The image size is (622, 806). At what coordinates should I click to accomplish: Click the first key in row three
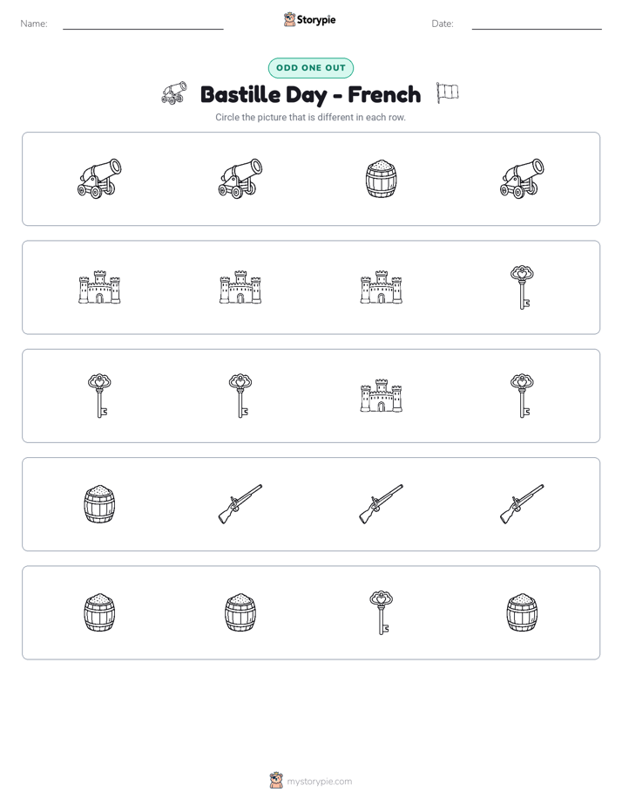[x=99, y=396]
